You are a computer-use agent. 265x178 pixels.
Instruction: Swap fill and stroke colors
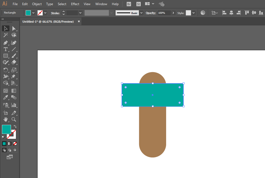[x=15, y=126]
